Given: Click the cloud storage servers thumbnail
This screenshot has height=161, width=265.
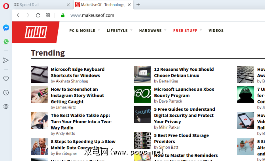Looking at the screenshot, I should click(x=142, y=140).
